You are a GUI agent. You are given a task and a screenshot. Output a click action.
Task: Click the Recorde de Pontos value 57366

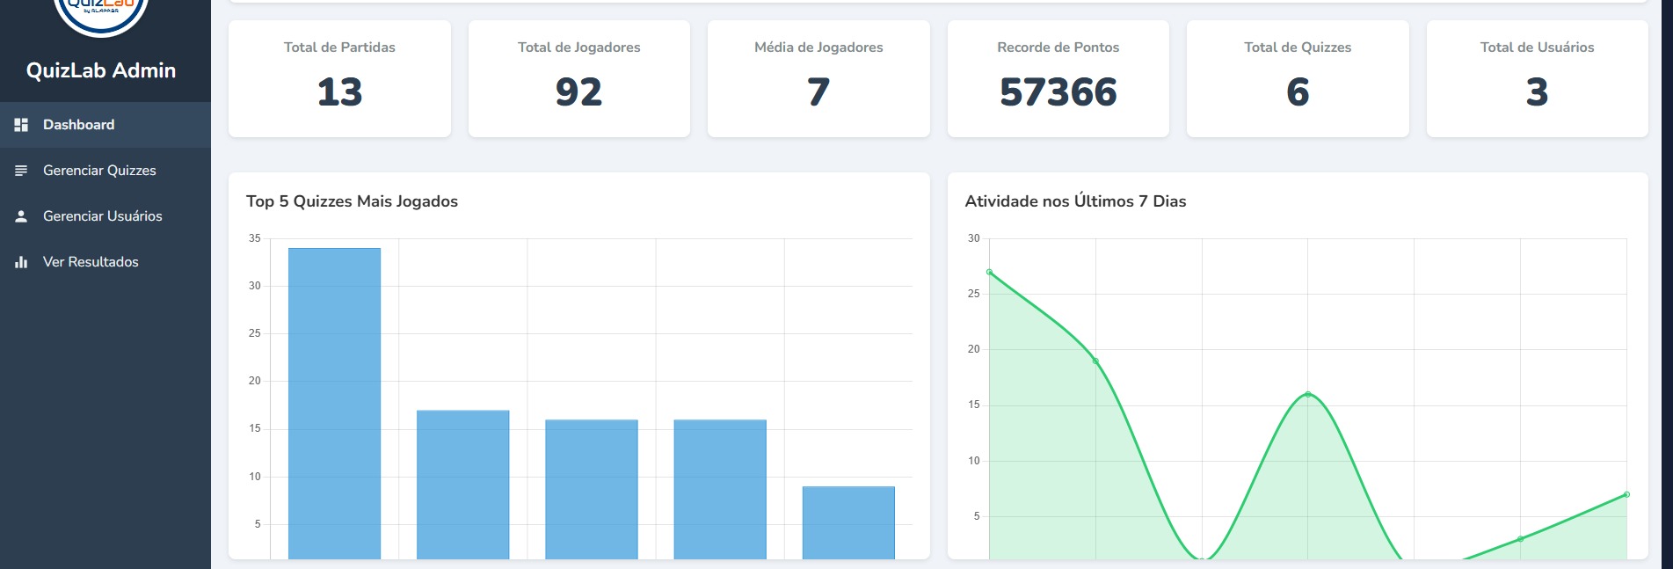[1058, 92]
